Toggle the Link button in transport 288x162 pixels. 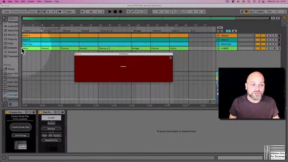[x=7, y=12]
